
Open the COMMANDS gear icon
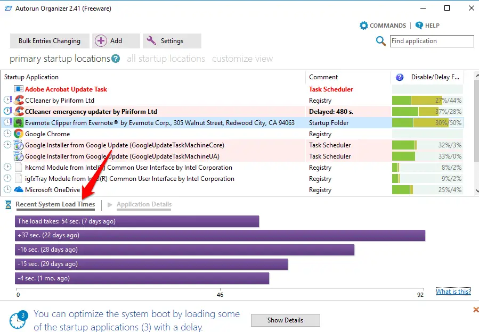[363, 26]
